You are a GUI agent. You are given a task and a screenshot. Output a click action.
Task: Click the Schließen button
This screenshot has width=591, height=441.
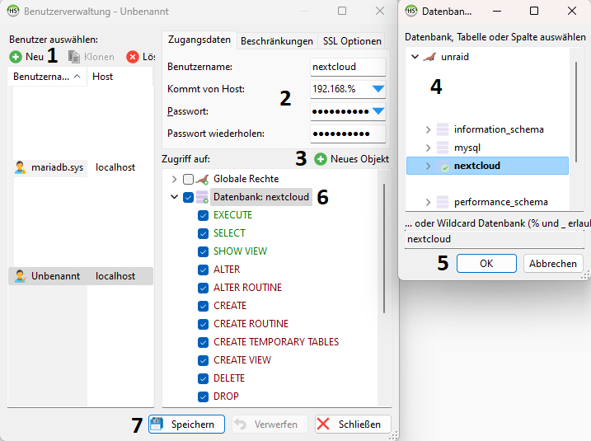353,425
